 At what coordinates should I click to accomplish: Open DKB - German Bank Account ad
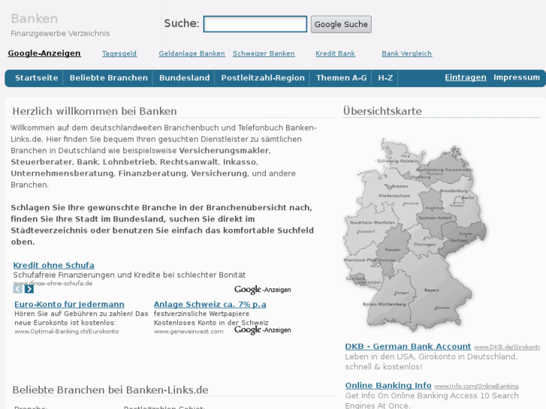[x=408, y=347]
